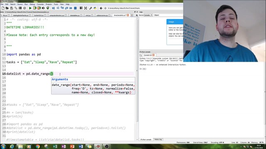The image size is (266, 149).
Task: Stop debugging with the blue square
Action: pyautogui.click(x=75, y=8)
